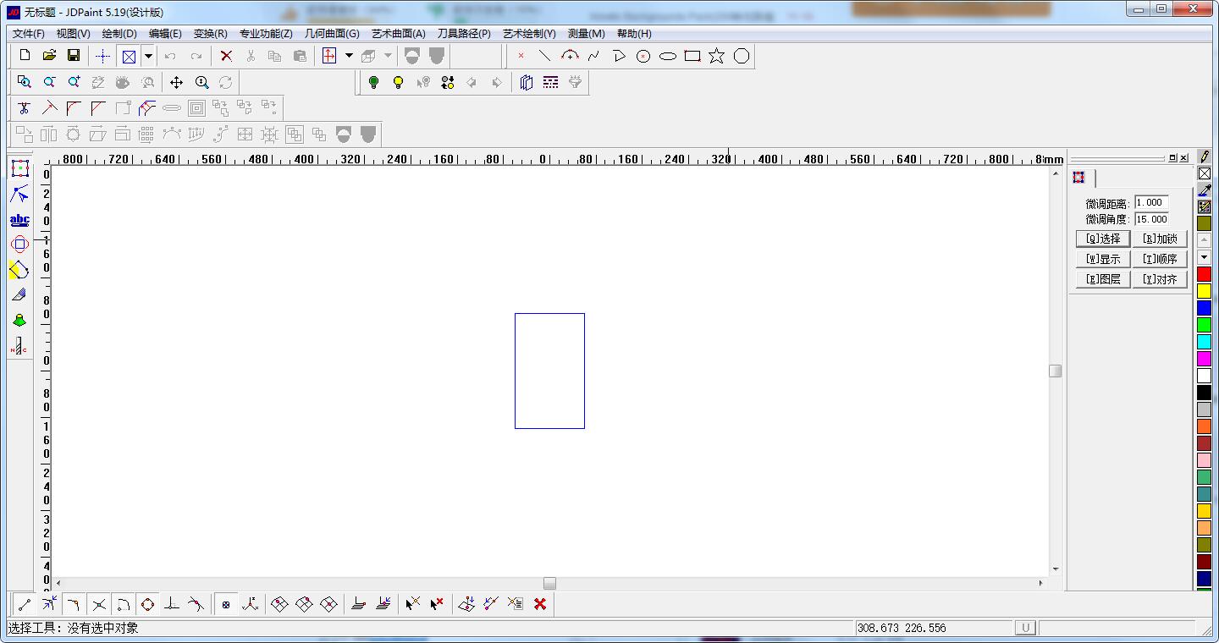Click the green light bulb icon
This screenshot has width=1219, height=643.
(373, 82)
